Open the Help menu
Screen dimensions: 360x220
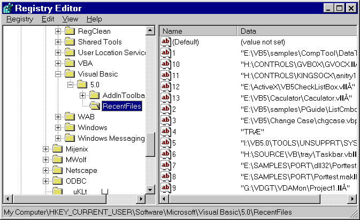point(94,19)
